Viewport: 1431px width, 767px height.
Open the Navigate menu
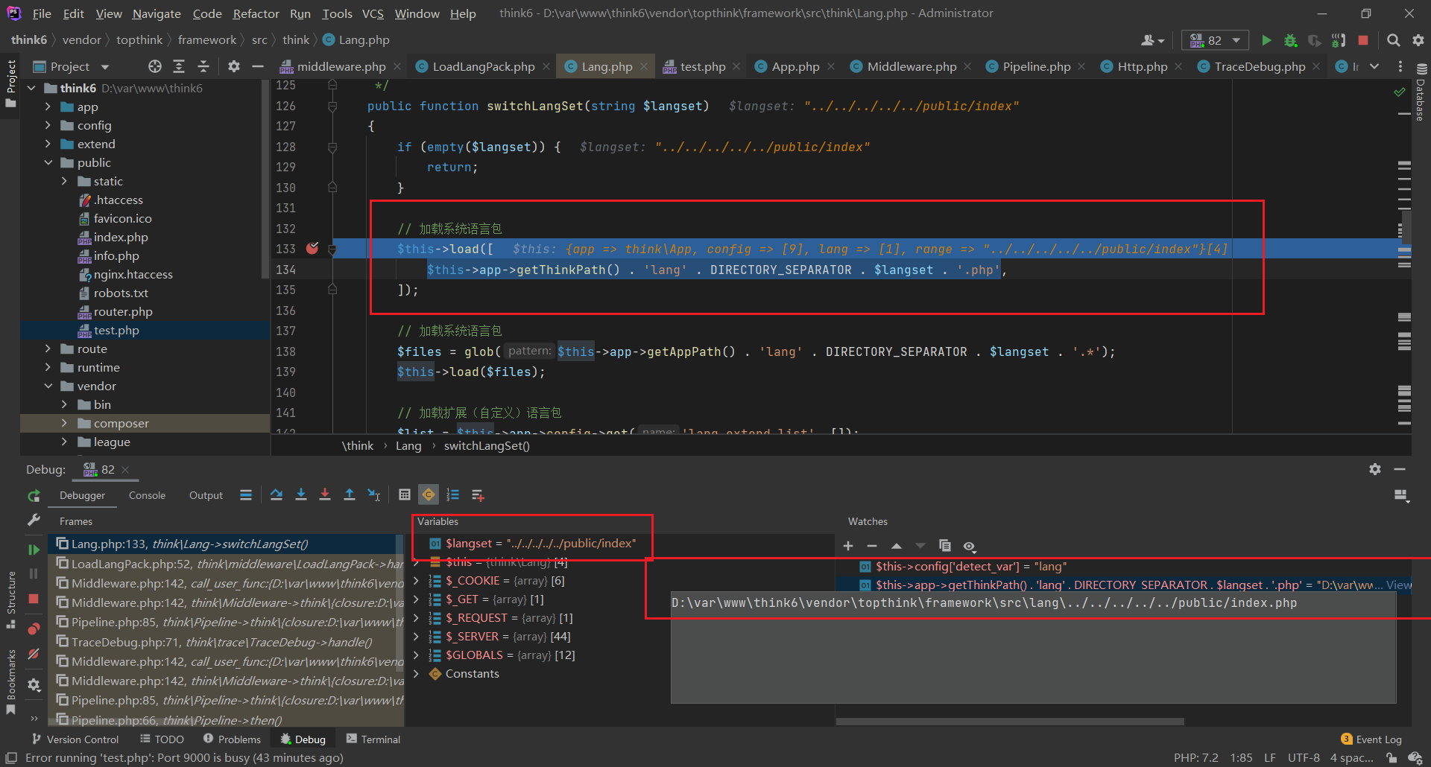tap(157, 13)
